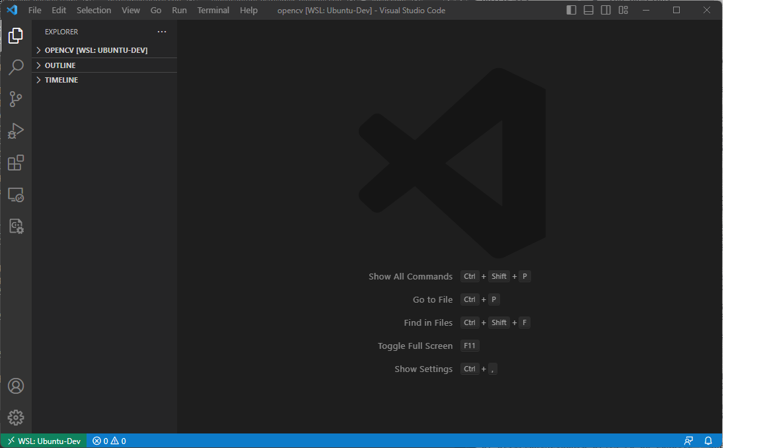Open the Source Control view icon
This screenshot has width=763, height=448.
[16, 99]
